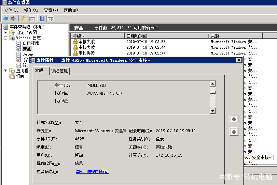Viewport: 277px width, 185px height.
Task: Click description box scroll up arrow
Action: 212,84
